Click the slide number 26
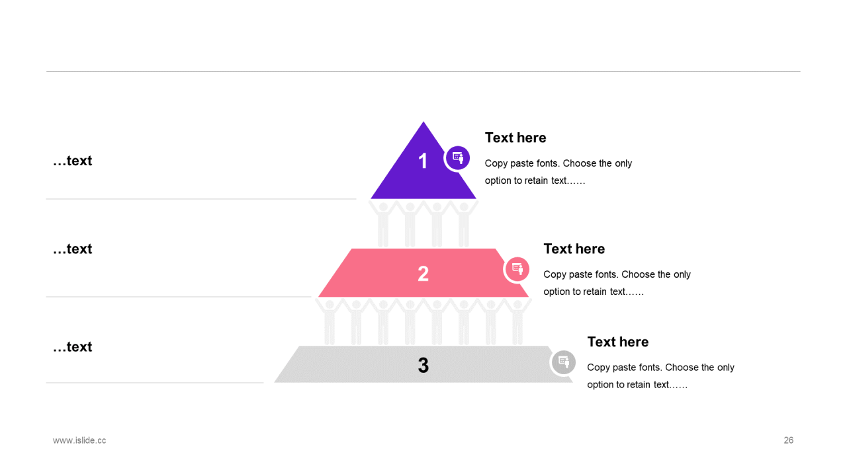Screen dimensions: 847x476 (789, 440)
